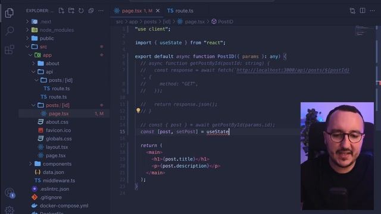This screenshot has height=214, width=381.
Task: Open layout.tsx file
Action: (57, 147)
